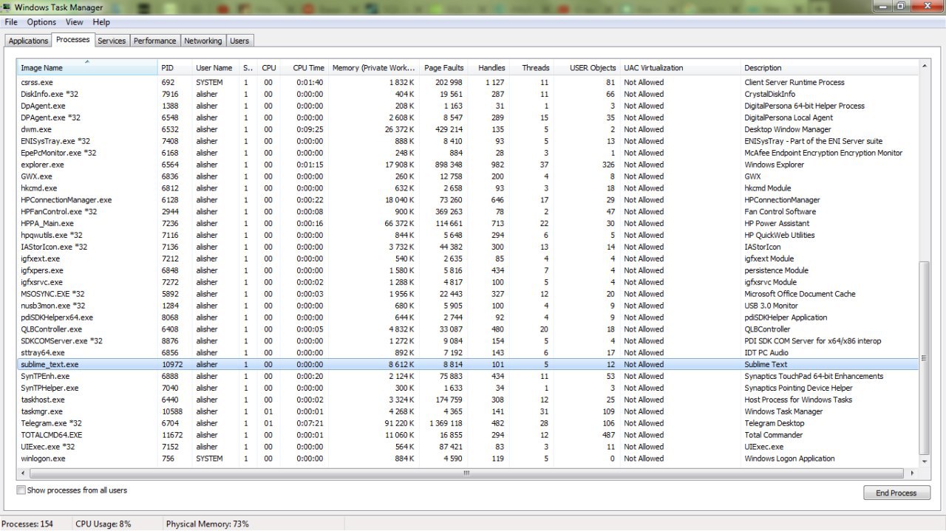Image resolution: width=946 pixels, height=531 pixels.
Task: Click the horizontal scrollbar thumb
Action: 466,473
